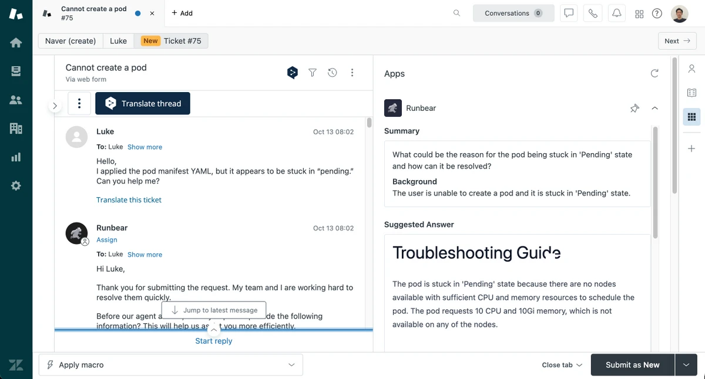Click the Runbear app logo in Apps panel
The image size is (705, 379).
tap(393, 108)
